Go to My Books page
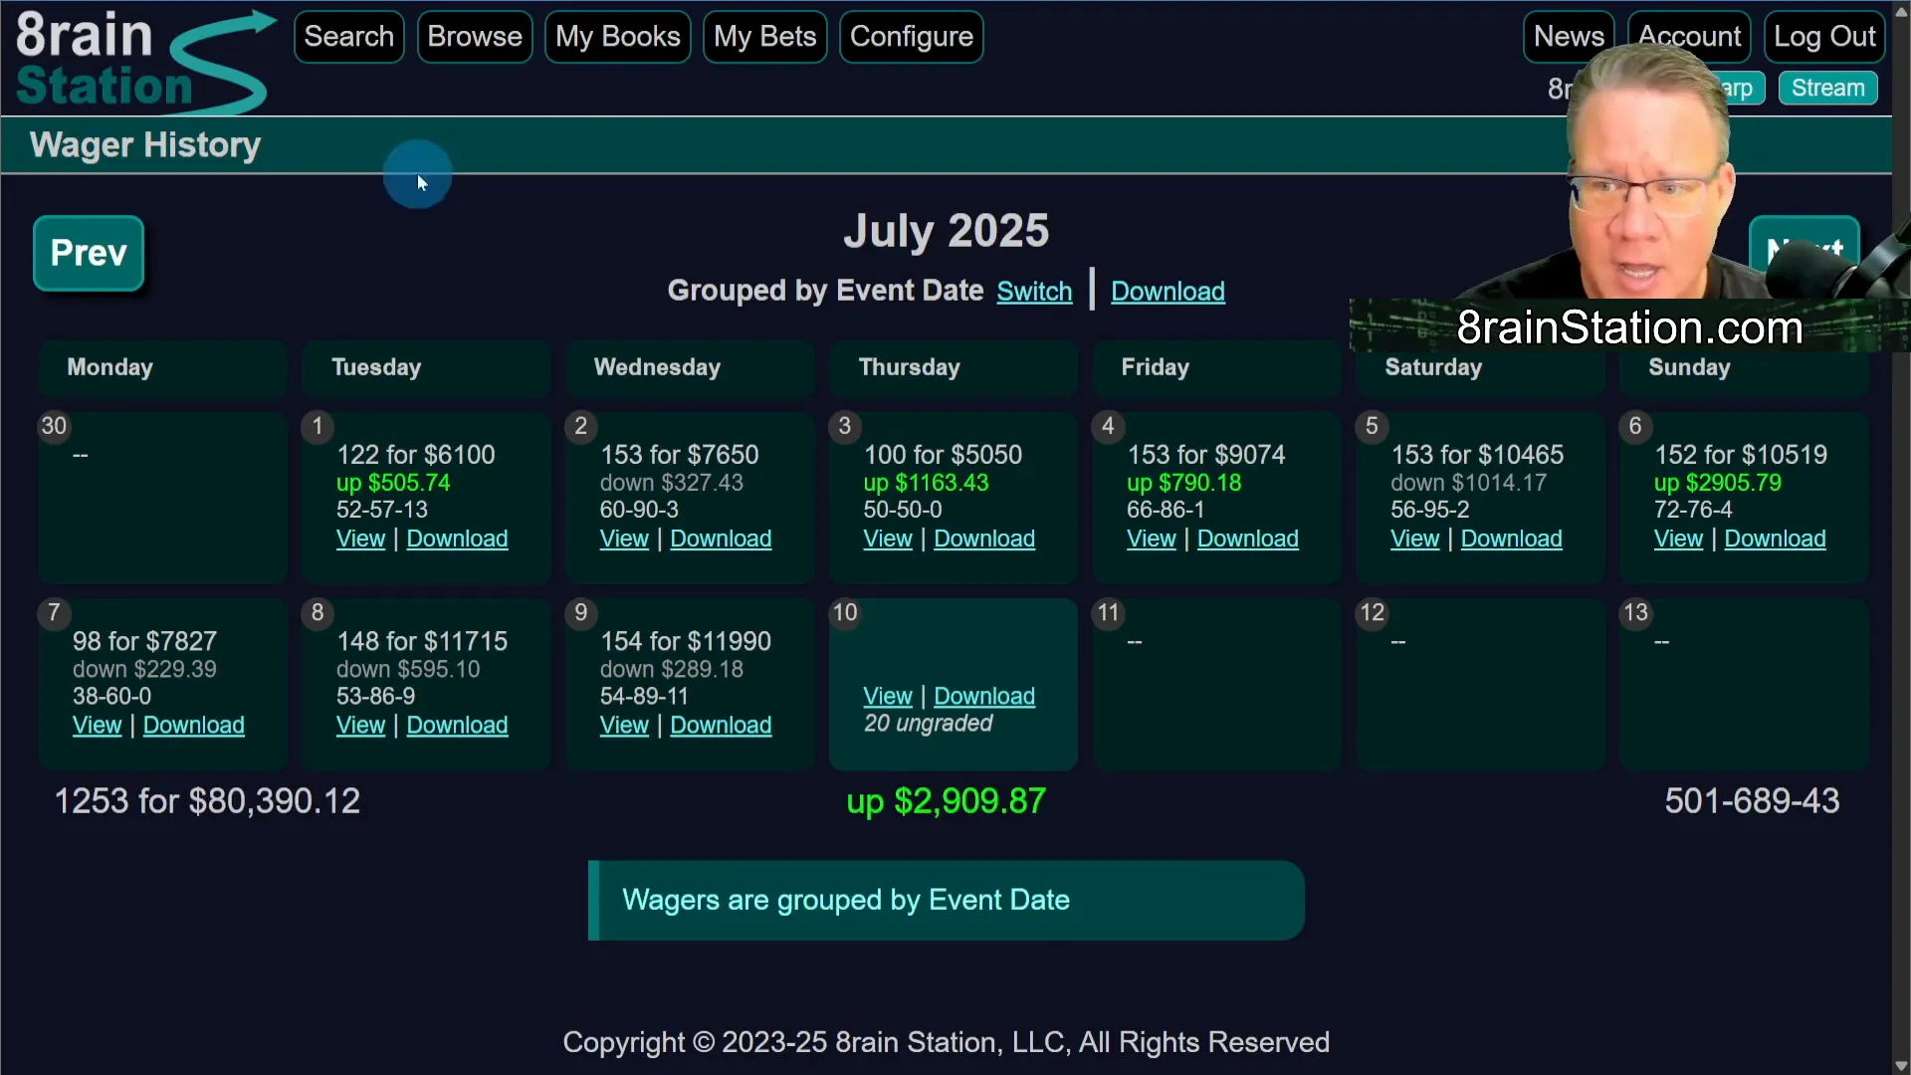Image resolution: width=1911 pixels, height=1075 pixels. point(617,37)
